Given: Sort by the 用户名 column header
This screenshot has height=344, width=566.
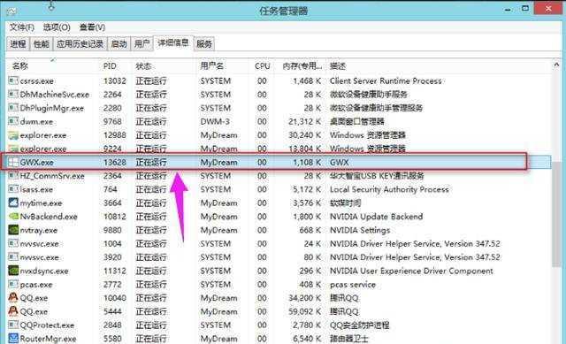Looking at the screenshot, I should [x=212, y=66].
